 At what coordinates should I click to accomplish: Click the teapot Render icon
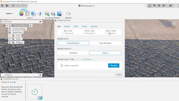(x=68, y=14)
